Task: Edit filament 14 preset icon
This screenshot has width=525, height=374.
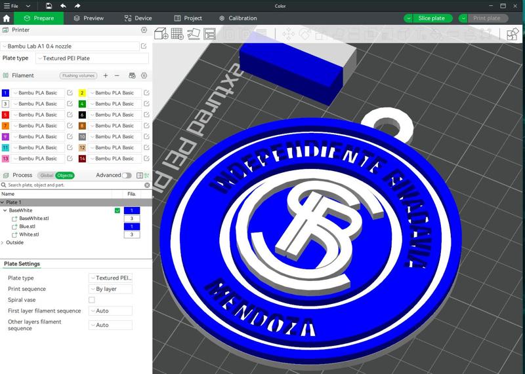Action: click(x=146, y=159)
